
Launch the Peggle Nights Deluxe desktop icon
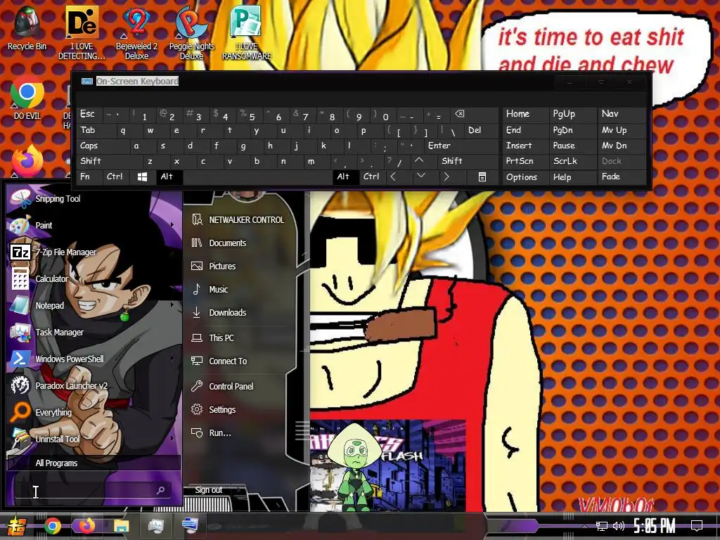191,32
